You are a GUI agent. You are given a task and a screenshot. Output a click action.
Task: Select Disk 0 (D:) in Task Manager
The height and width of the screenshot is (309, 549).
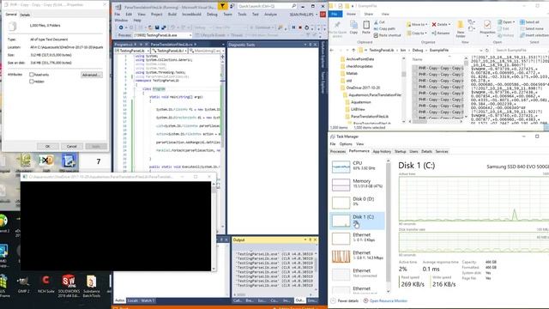(357, 202)
